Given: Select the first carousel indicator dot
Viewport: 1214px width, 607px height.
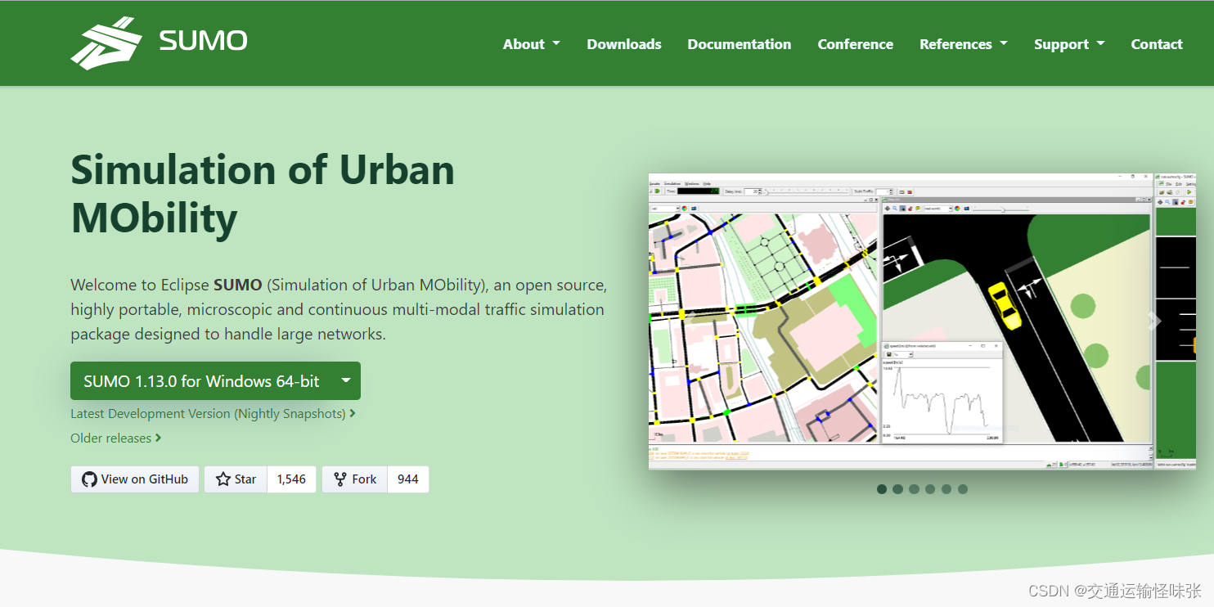Looking at the screenshot, I should [x=882, y=489].
